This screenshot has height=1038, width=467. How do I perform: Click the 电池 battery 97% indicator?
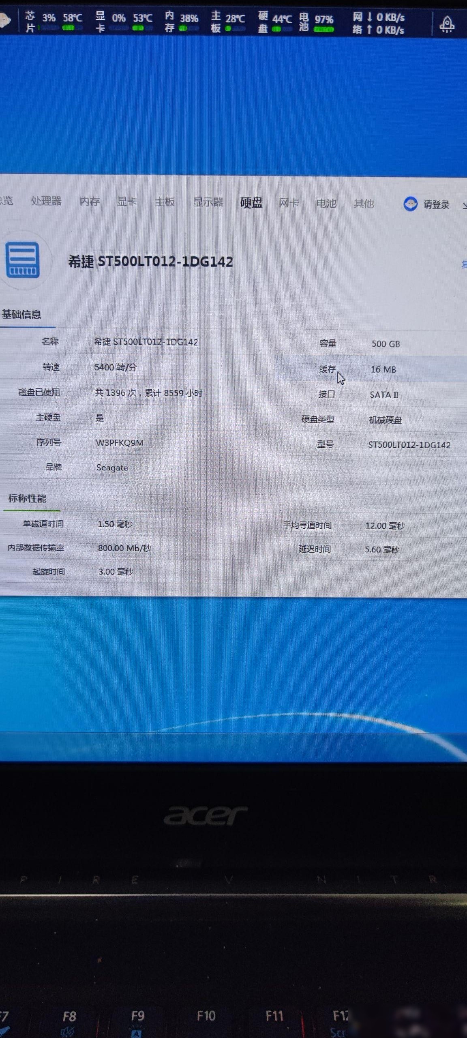coord(316,23)
